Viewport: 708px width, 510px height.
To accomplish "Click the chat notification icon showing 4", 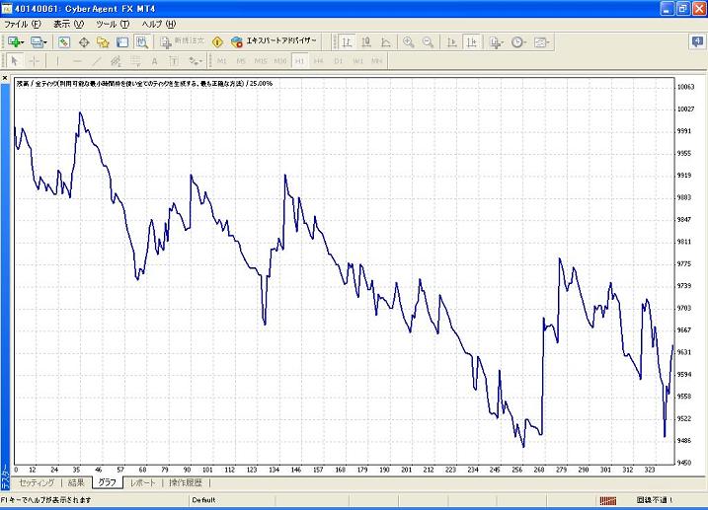I will point(697,42).
